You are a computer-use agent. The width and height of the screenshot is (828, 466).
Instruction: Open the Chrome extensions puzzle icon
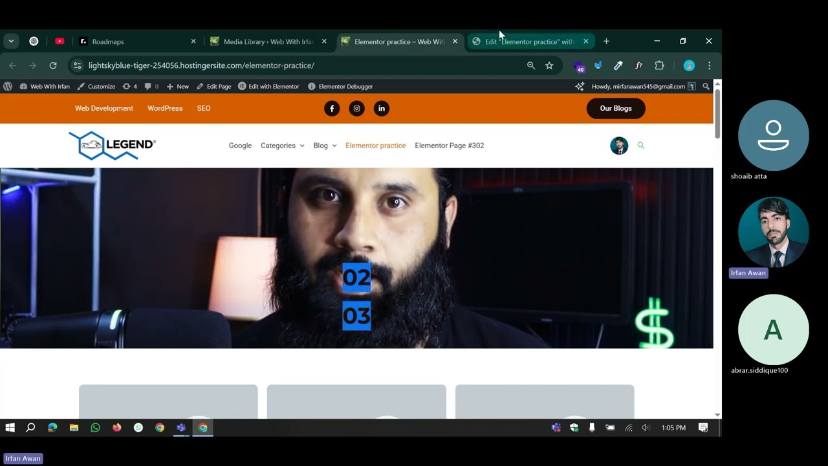(x=659, y=65)
